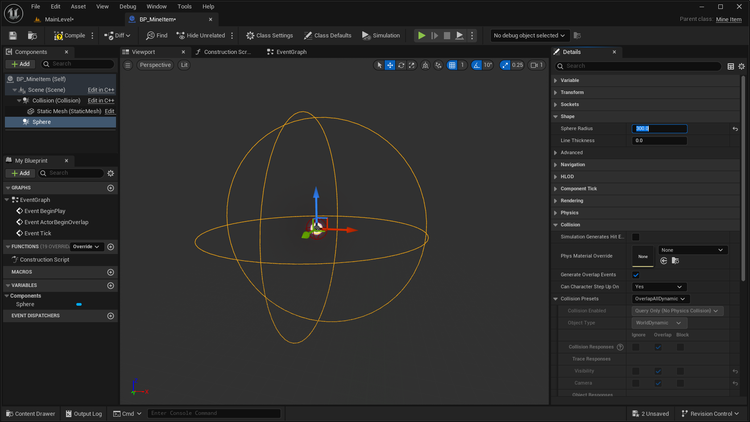Add a new variable with plus icon
The image size is (750, 422).
(111, 286)
